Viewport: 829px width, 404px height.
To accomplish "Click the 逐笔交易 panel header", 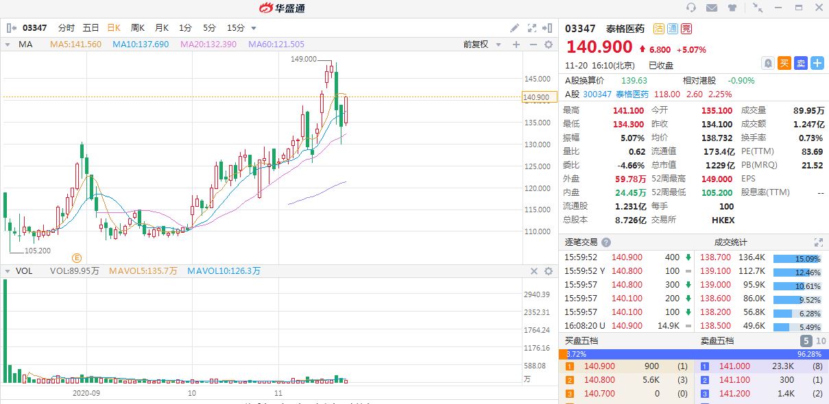I will coord(581,242).
